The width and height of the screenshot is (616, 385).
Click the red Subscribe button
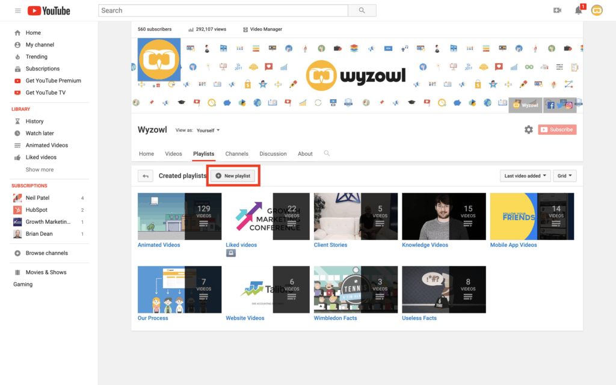(557, 130)
